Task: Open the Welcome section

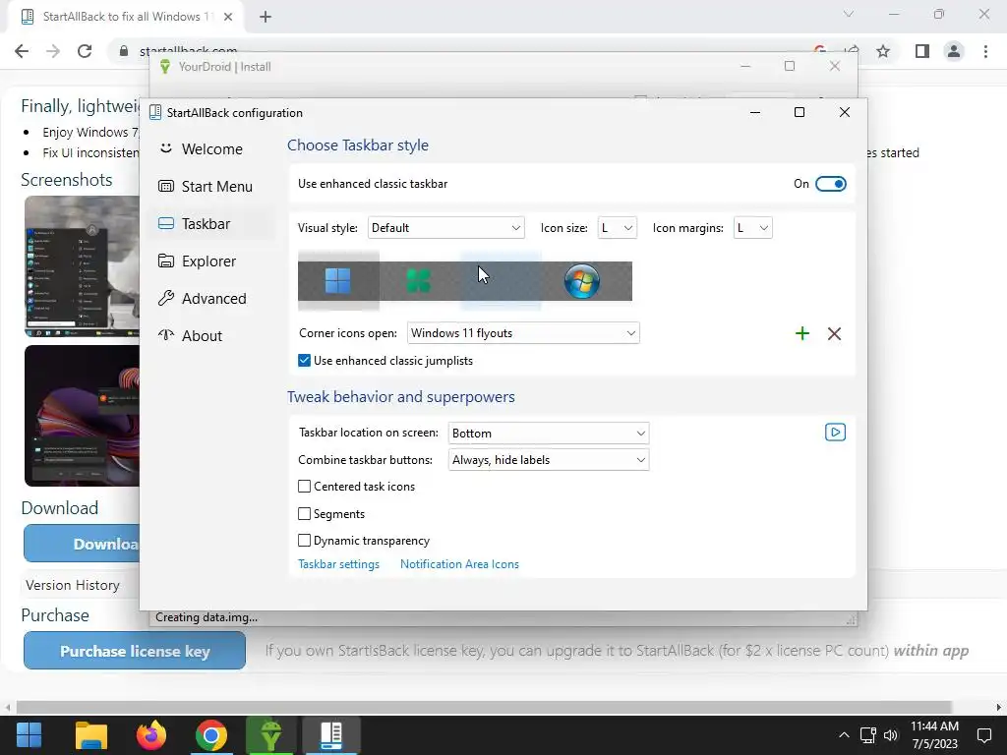Action: pyautogui.click(x=210, y=149)
